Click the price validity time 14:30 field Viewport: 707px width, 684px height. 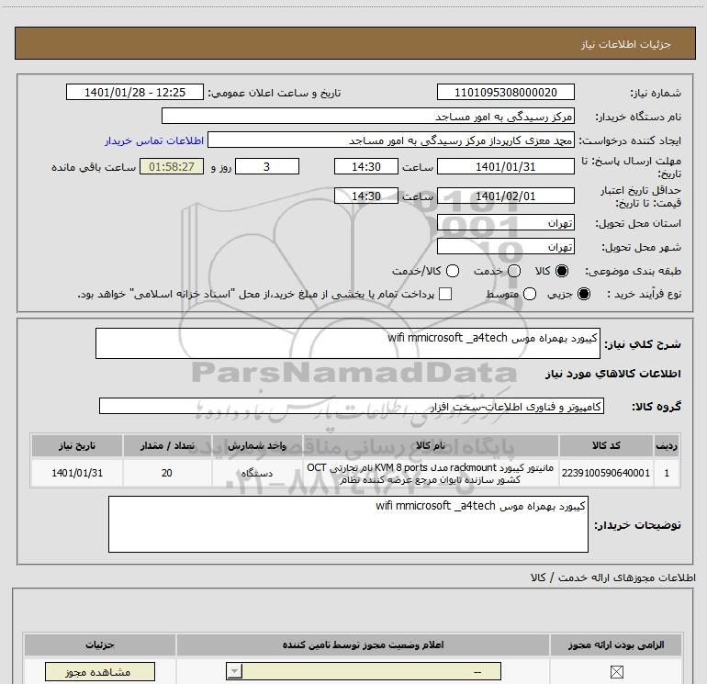366,196
